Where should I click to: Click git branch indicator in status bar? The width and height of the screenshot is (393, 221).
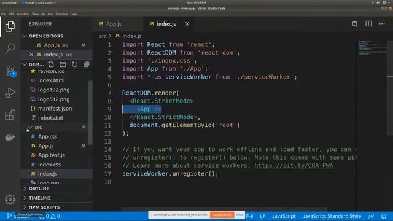[x=18, y=216]
